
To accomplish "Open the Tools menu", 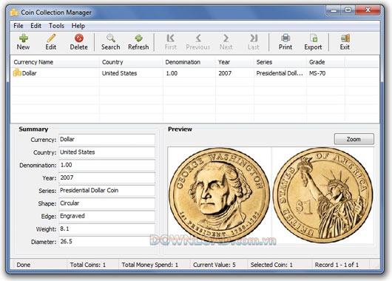I will [56, 26].
